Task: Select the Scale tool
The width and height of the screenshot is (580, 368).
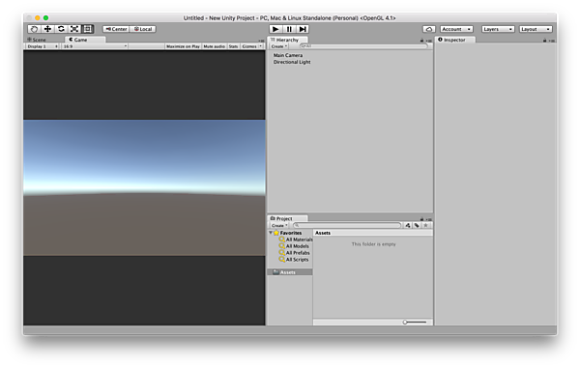Action: coord(74,29)
